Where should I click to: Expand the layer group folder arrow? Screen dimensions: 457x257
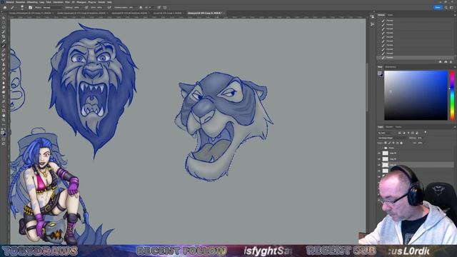(x=383, y=148)
